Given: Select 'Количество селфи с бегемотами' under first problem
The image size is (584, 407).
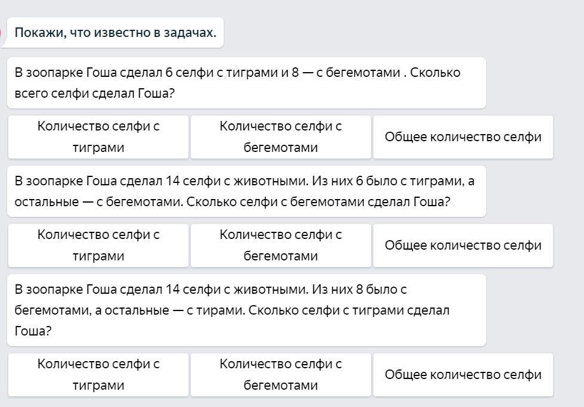Looking at the screenshot, I should pyautogui.click(x=280, y=137).
